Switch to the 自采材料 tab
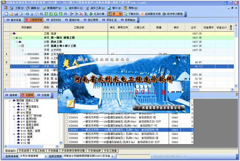Viewport: 240px width, 161px height. [54, 20]
